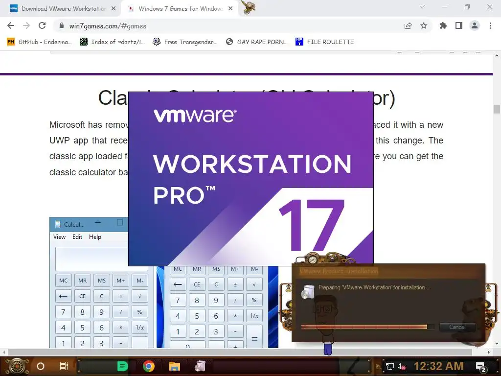This screenshot has width=501, height=376.
Task: Click the page scroll-up arrow
Action: click(497, 55)
